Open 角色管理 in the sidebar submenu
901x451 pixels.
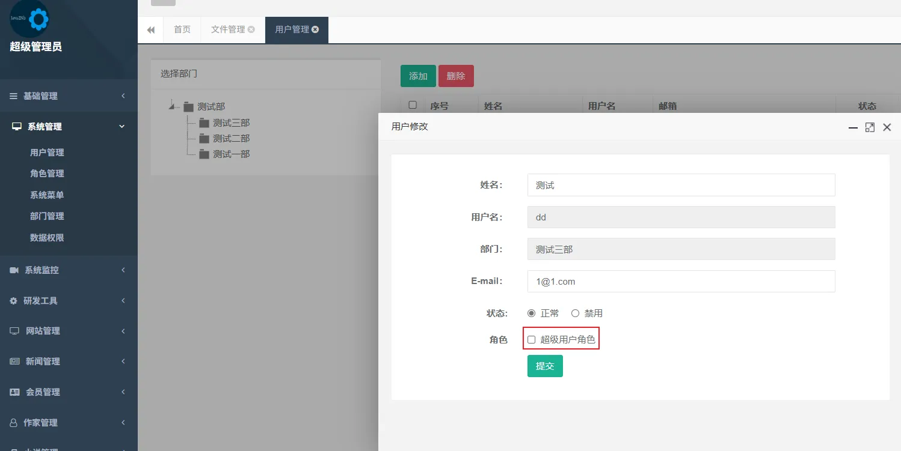(47, 174)
